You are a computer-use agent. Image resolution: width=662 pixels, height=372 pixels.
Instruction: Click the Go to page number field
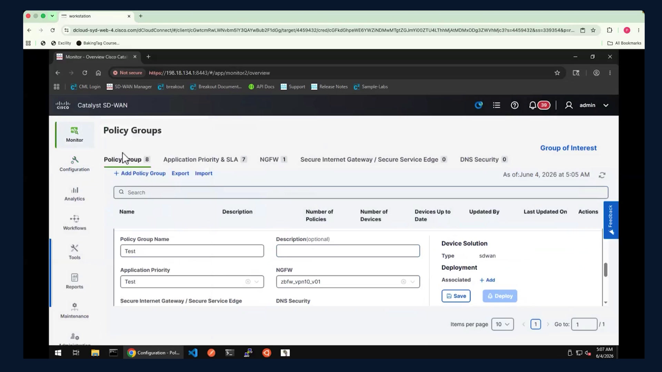tap(584, 324)
